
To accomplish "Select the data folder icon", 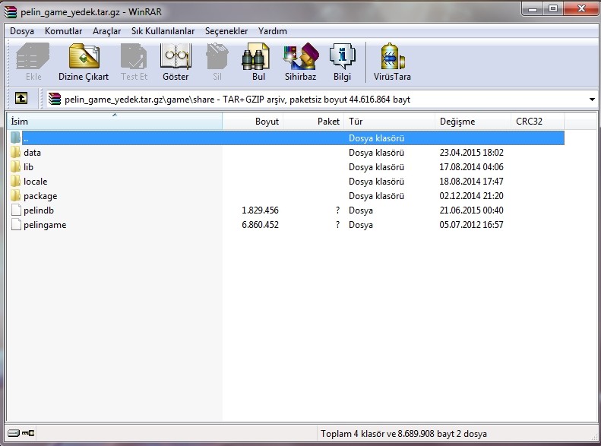I will [16, 152].
